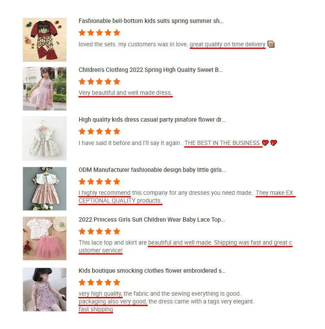Click star rating under 'Children's Clothing 2022' title
Viewport: 325px width, 329px height.
pos(99,82)
